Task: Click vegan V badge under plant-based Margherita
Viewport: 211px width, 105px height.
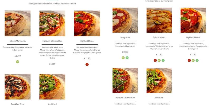Action: click(127, 58)
